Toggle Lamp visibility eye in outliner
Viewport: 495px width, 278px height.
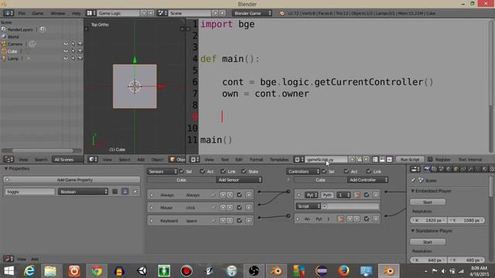pyautogui.click(x=66, y=59)
